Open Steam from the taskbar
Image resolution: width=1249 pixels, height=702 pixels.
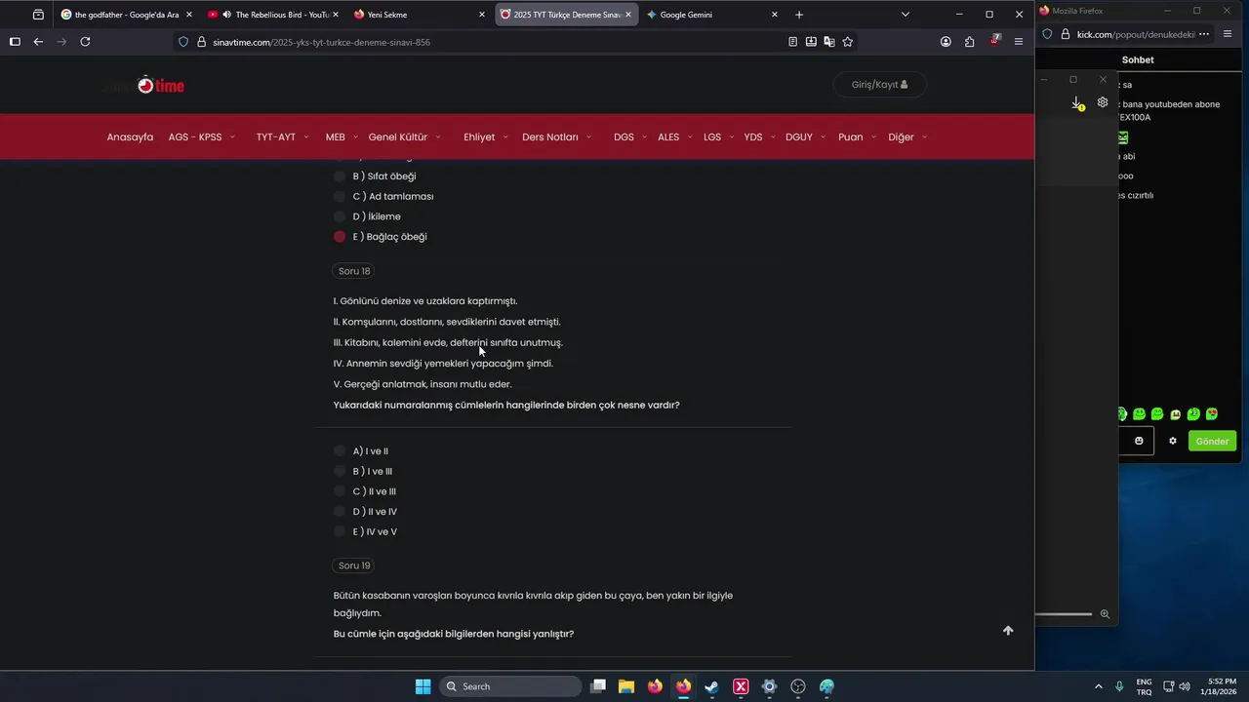(712, 686)
